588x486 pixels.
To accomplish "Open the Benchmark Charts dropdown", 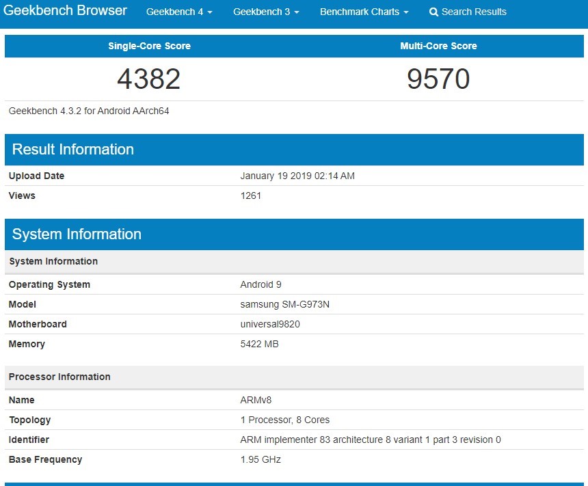I will click(x=364, y=12).
